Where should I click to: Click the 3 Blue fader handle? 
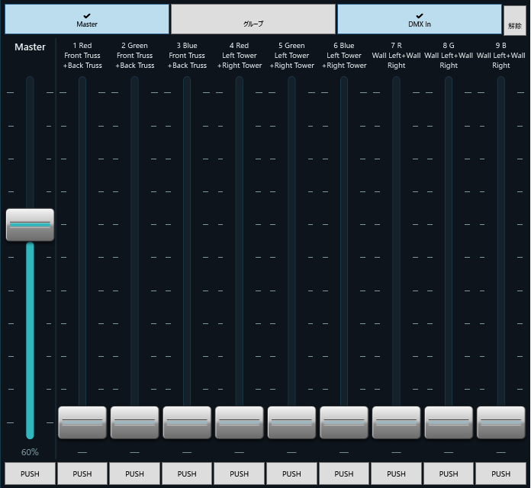pyautogui.click(x=187, y=422)
